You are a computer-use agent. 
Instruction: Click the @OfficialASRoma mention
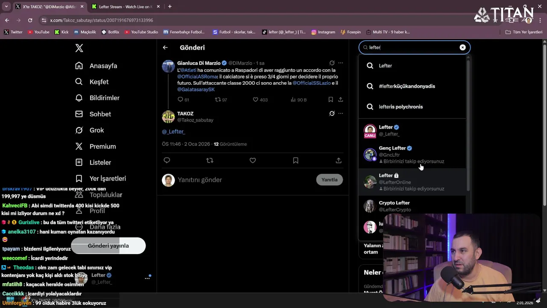197,77
